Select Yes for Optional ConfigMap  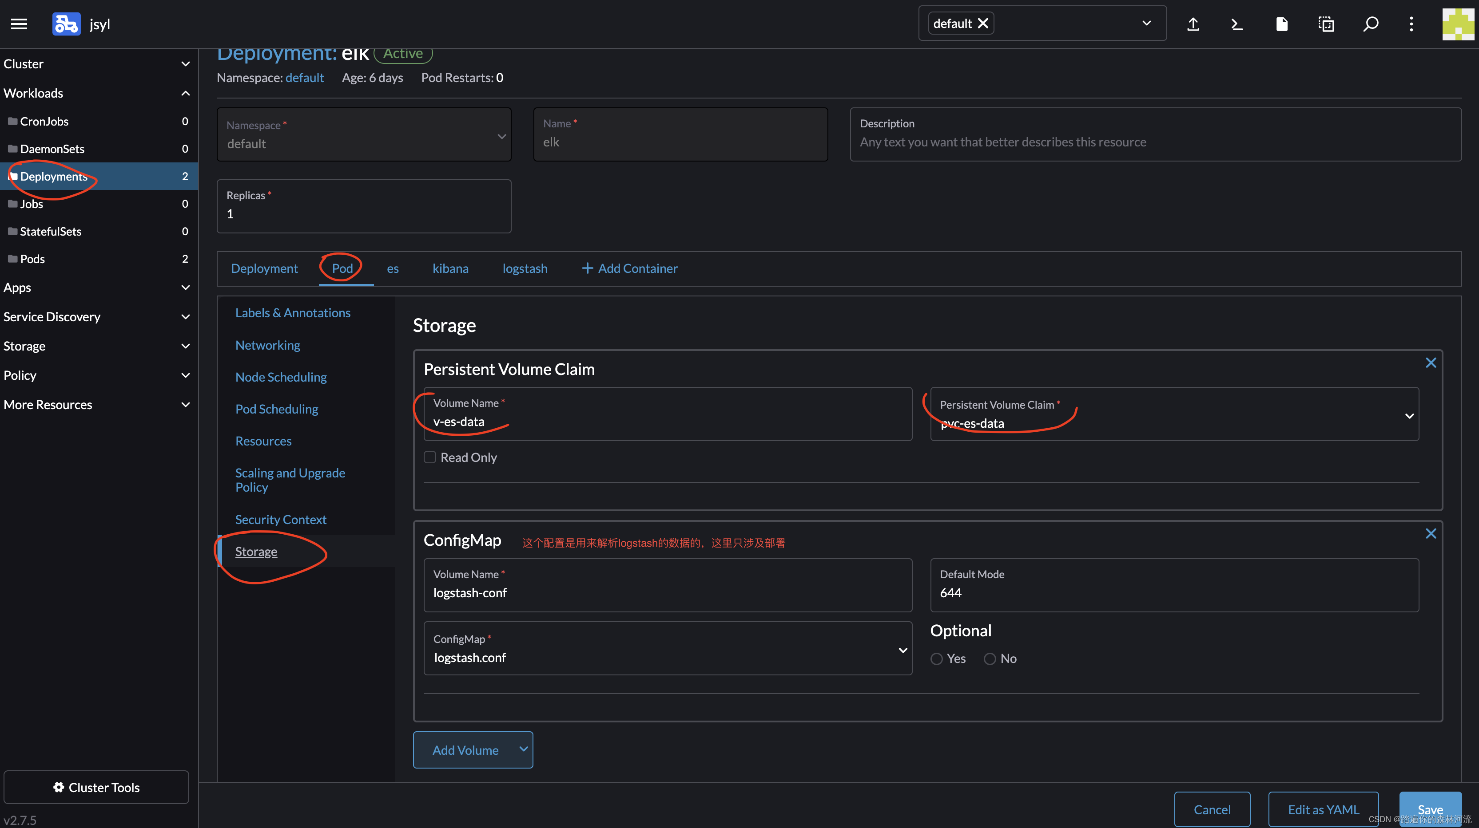click(x=936, y=659)
